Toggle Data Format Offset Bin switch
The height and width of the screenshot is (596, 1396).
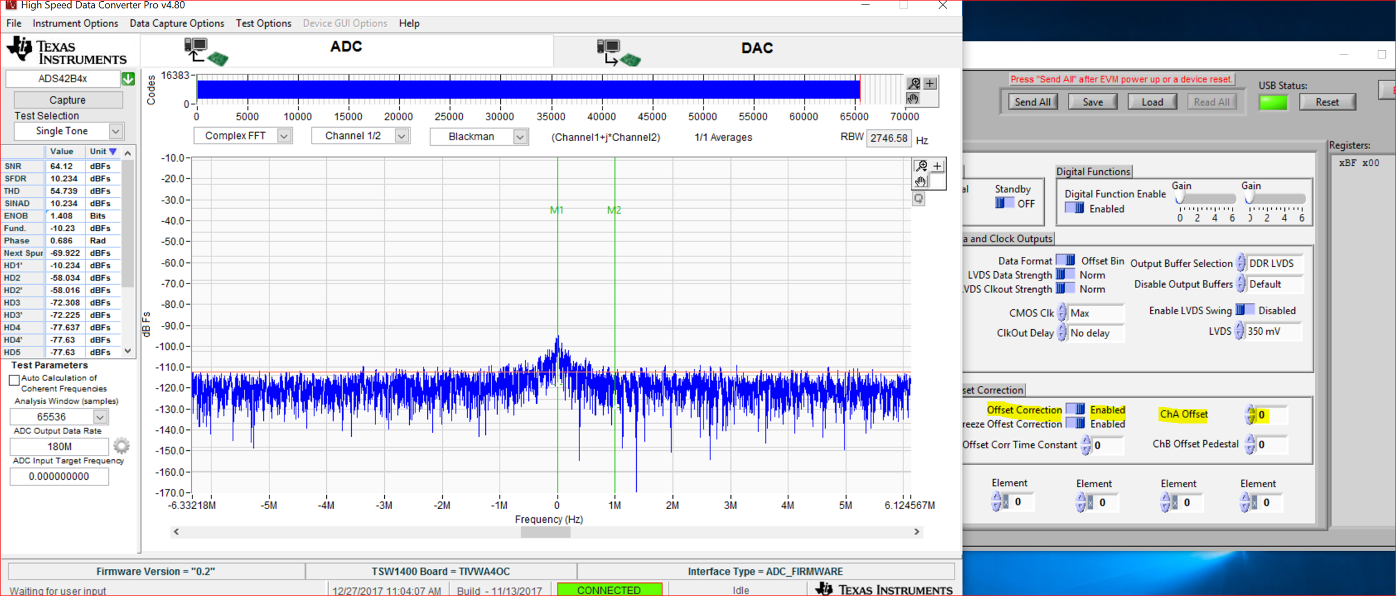(x=1065, y=260)
